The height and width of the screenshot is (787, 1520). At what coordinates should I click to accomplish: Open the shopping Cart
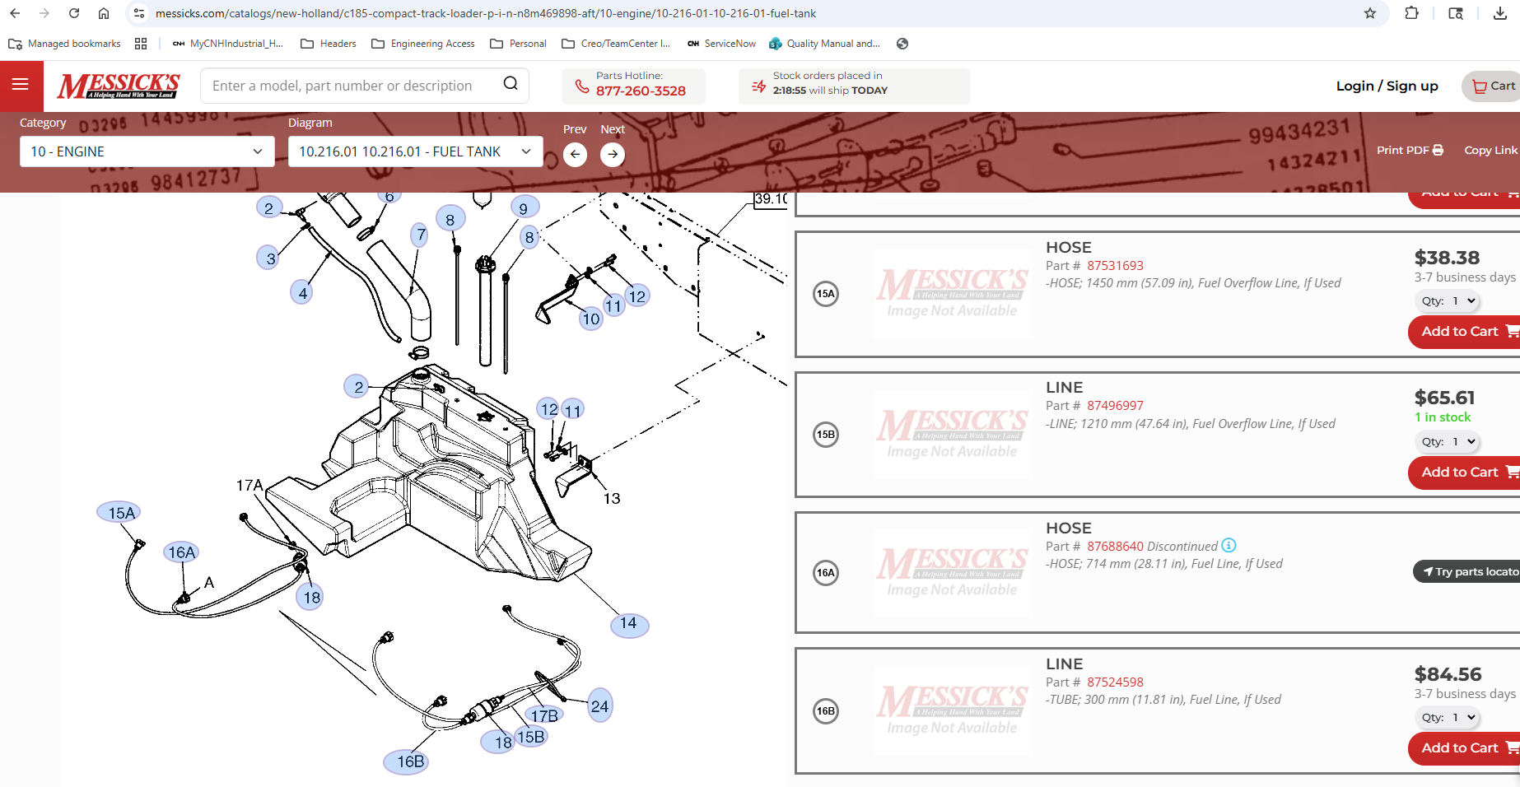[x=1492, y=86]
